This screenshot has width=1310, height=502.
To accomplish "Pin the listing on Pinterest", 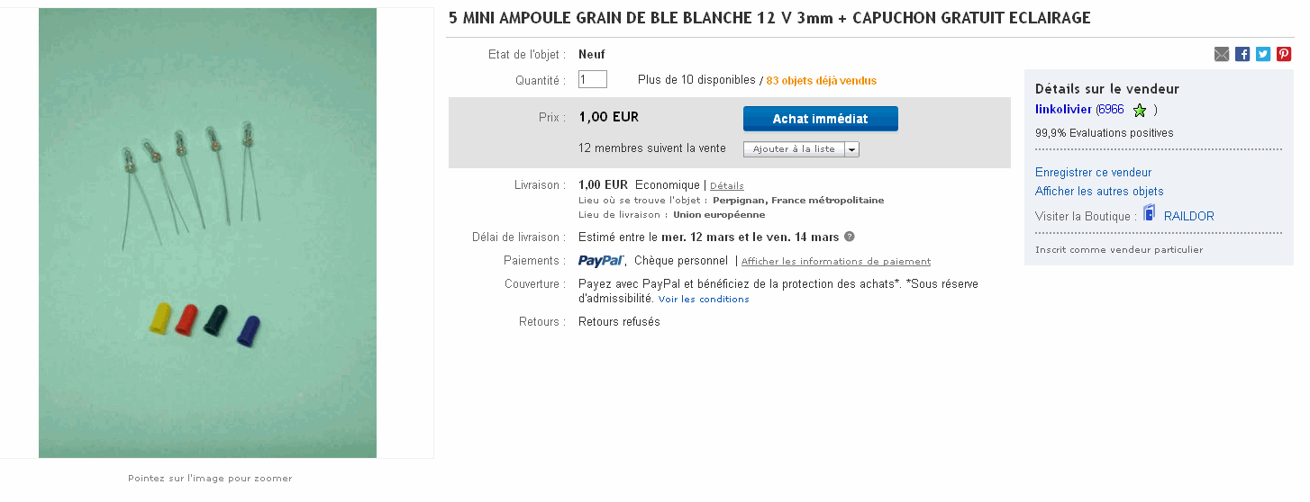I will coord(1284,54).
